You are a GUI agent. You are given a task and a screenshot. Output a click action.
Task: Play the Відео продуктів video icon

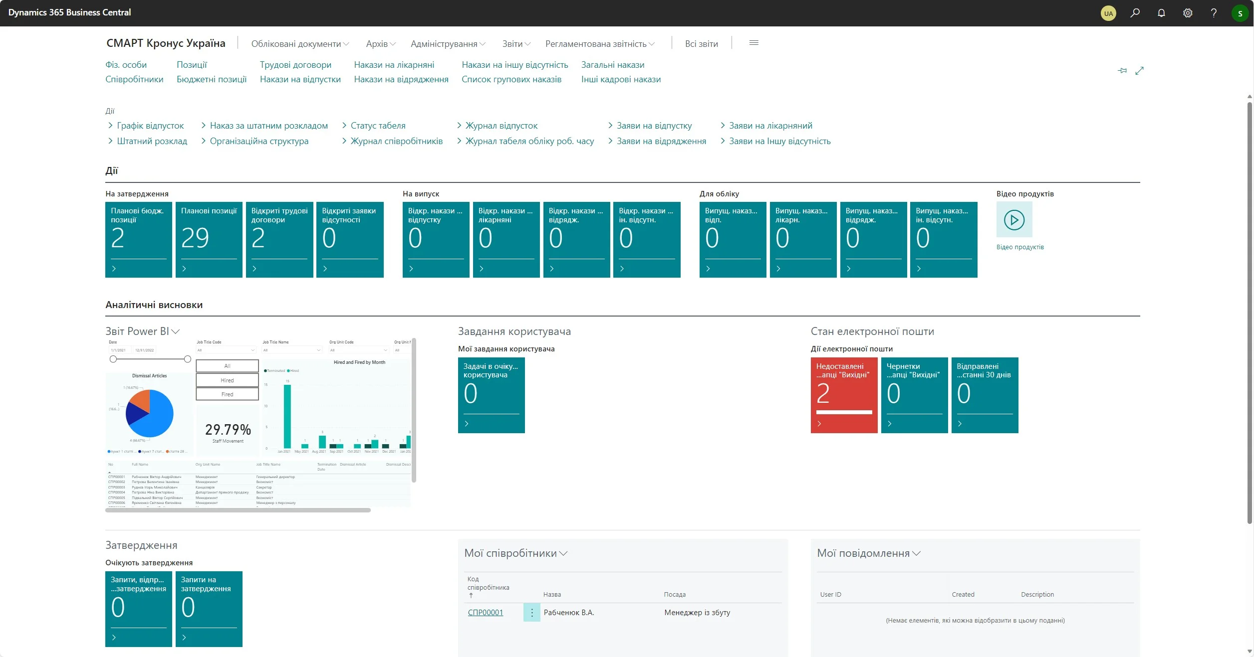(1014, 220)
